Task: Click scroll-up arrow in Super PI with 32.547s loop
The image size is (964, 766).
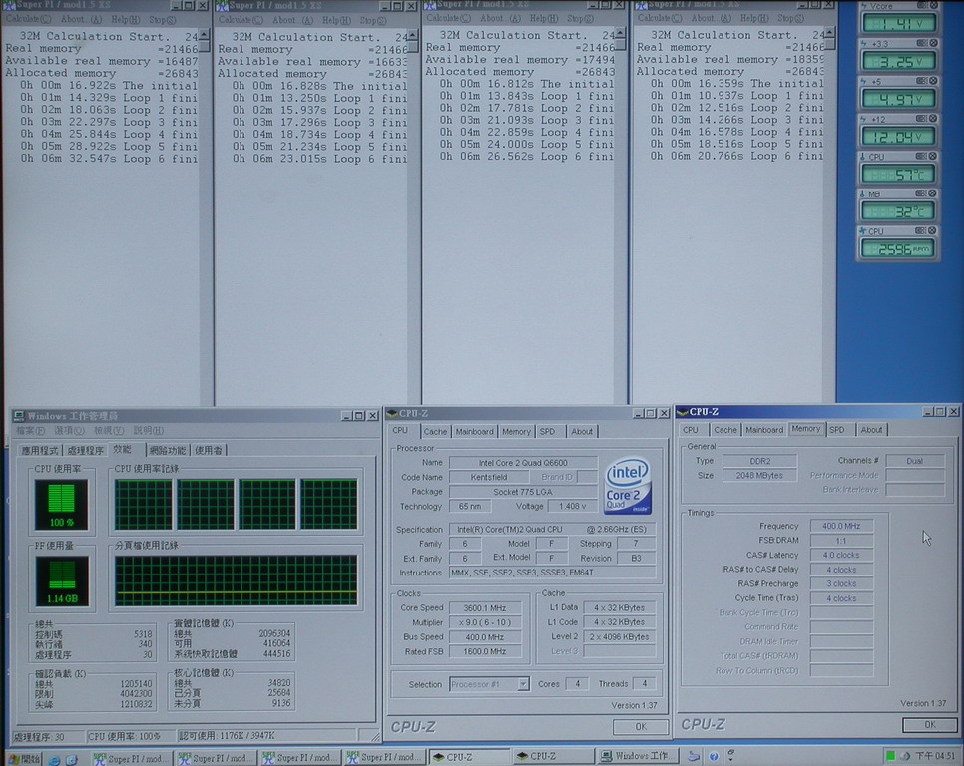Action: 205,34
